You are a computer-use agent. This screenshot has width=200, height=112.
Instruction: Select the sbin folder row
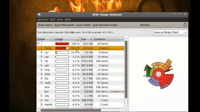point(81,87)
